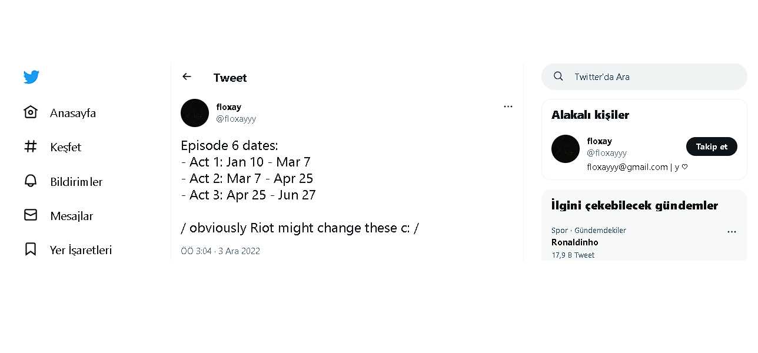
Task: Open the @floxayyy handle in the tweet header
Action: (x=236, y=119)
